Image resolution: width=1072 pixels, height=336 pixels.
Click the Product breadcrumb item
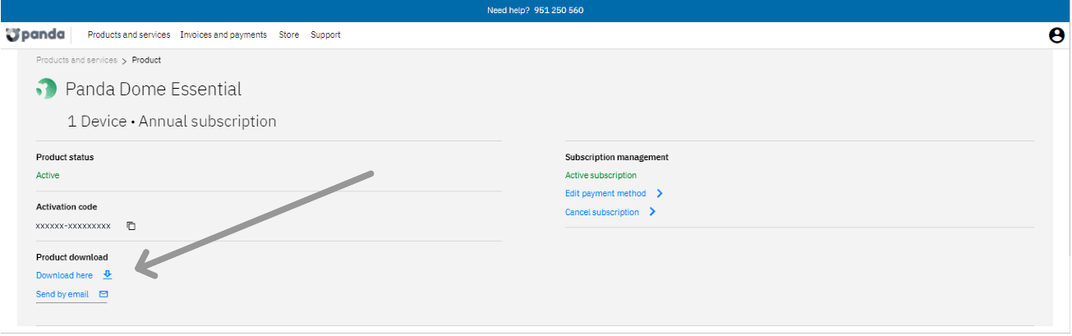(146, 61)
